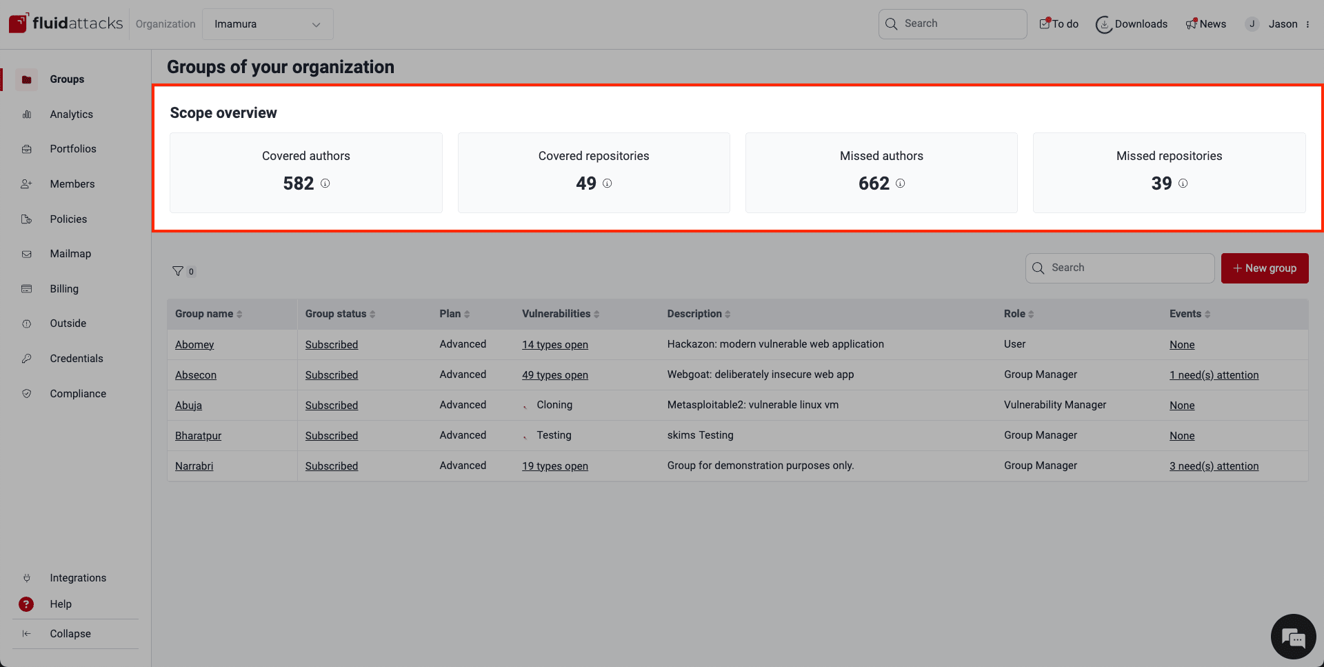1324x667 pixels.
Task: Open the Abomey group
Action: (194, 345)
